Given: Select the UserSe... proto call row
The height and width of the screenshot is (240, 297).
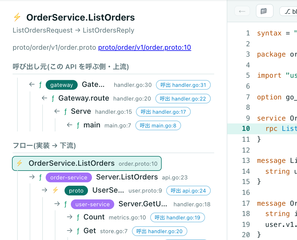Looking at the screenshot, I should click(126, 191).
